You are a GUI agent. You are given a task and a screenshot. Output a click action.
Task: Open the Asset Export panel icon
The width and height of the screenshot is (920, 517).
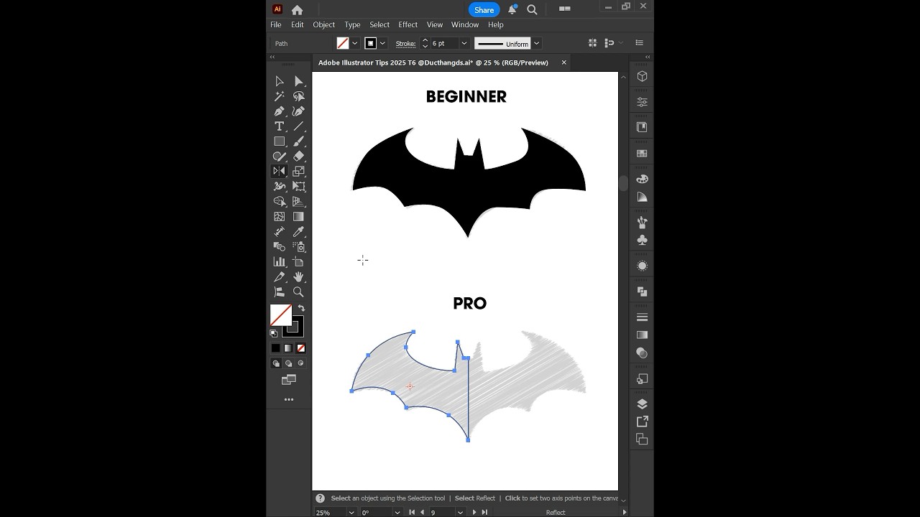[642, 421]
